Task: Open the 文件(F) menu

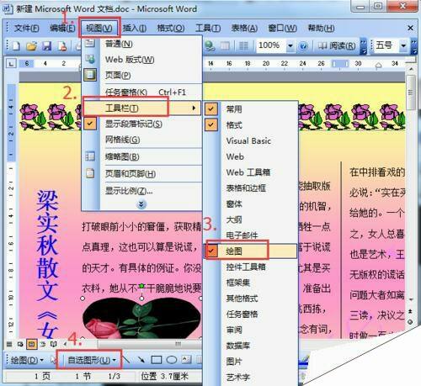Action: (26, 28)
